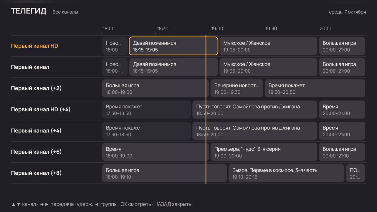This screenshot has height=212, width=377.
Task: Select 'Время' program at 18:00–19:00
Action: click(155, 152)
